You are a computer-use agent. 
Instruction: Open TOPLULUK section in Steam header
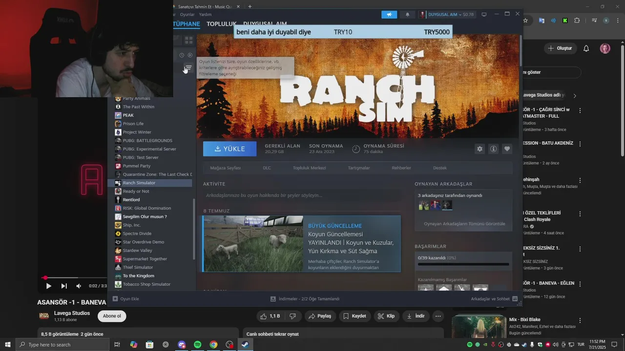pyautogui.click(x=221, y=24)
